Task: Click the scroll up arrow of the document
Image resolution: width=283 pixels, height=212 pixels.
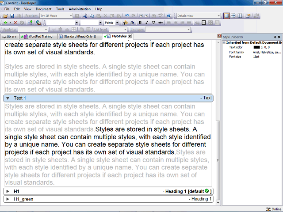Action: [x=218, y=43]
